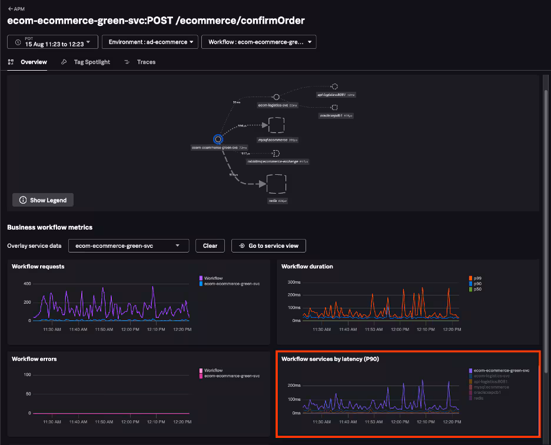Open the Environment : ad-ecommerce dropdown

(148, 42)
